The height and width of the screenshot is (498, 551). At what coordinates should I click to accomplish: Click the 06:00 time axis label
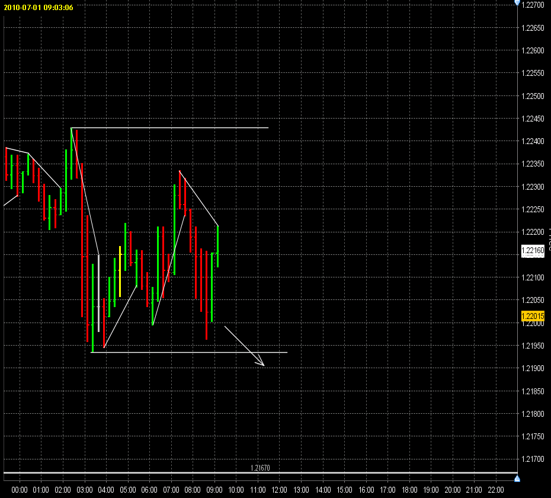pyautogui.click(x=149, y=490)
